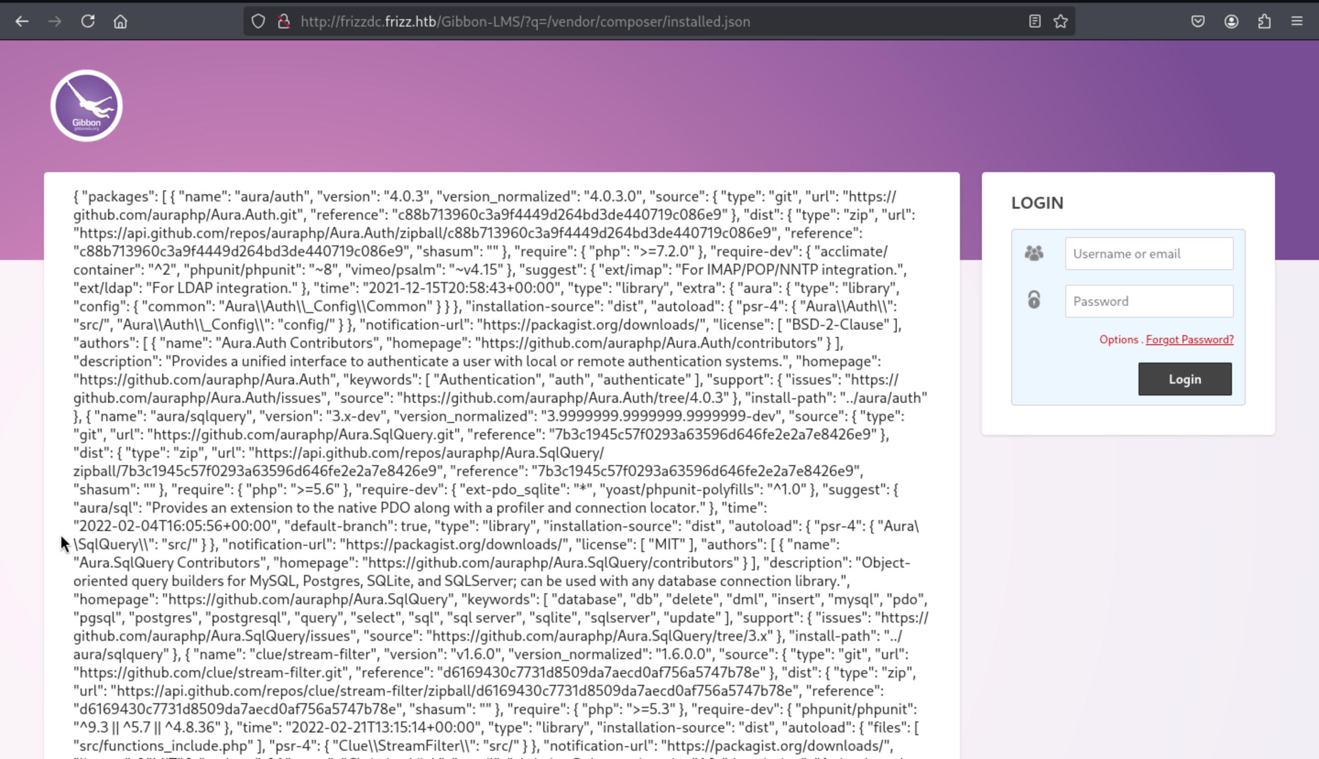Image resolution: width=1319 pixels, height=759 pixels.
Task: Click the insecure connection padlock icon
Action: coord(284,22)
